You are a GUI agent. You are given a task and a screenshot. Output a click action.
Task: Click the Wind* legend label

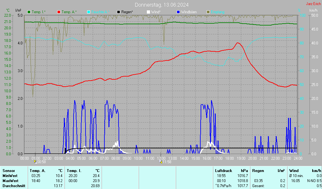tap(156, 12)
